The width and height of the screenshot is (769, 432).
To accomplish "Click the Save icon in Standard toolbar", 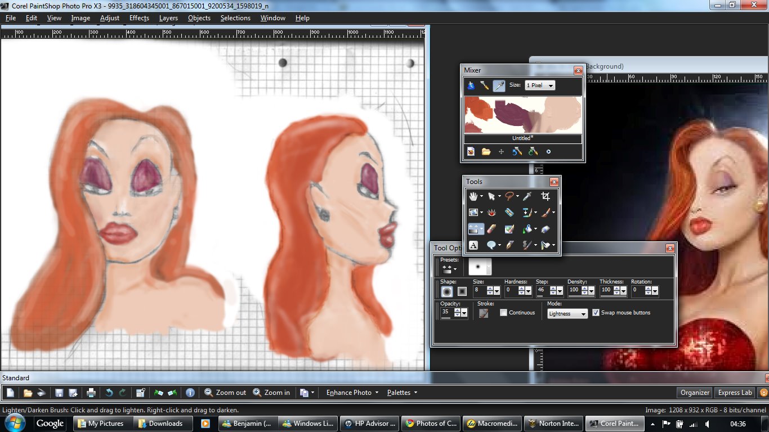I will 59,393.
